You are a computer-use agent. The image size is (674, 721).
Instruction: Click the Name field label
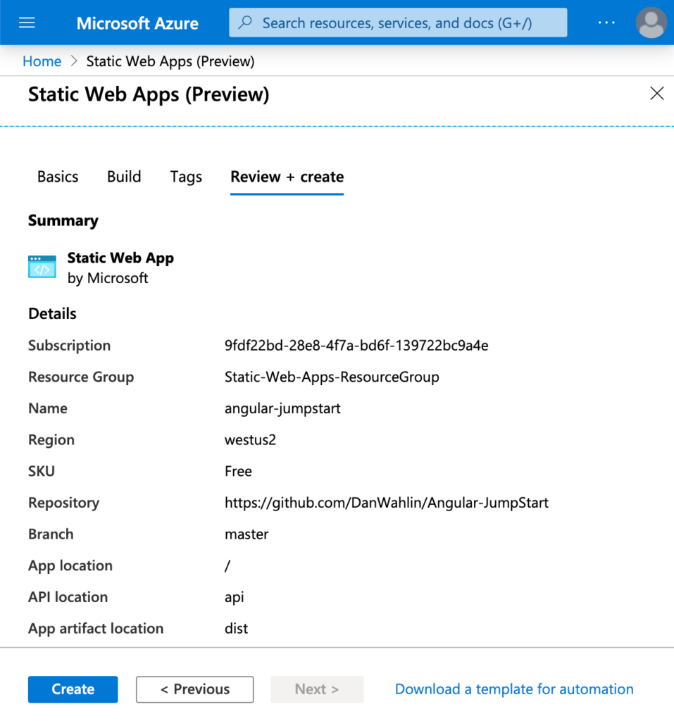click(48, 408)
